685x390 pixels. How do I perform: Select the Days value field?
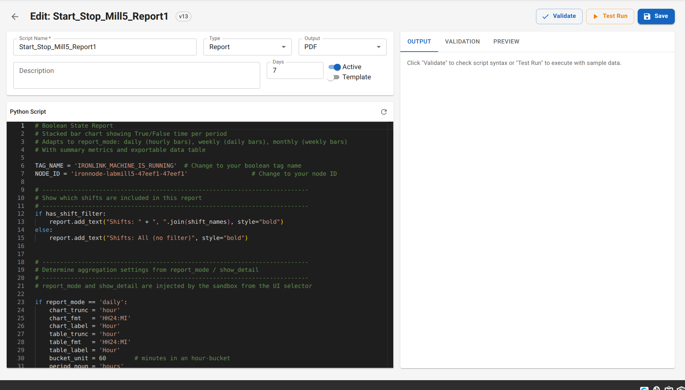point(295,70)
